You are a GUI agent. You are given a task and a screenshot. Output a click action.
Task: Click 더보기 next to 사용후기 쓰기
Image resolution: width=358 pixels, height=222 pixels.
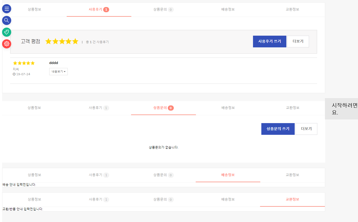point(298,41)
